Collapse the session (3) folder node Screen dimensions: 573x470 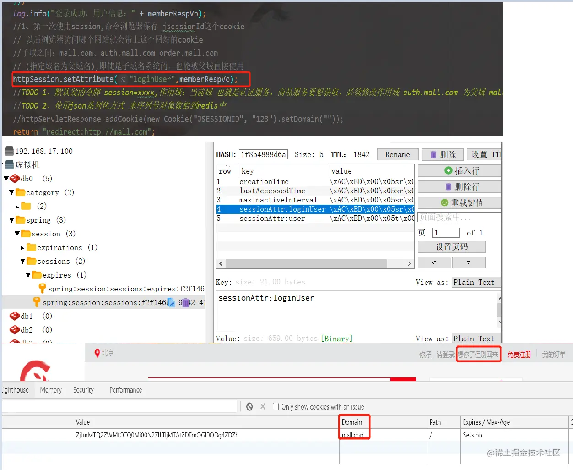coord(17,234)
